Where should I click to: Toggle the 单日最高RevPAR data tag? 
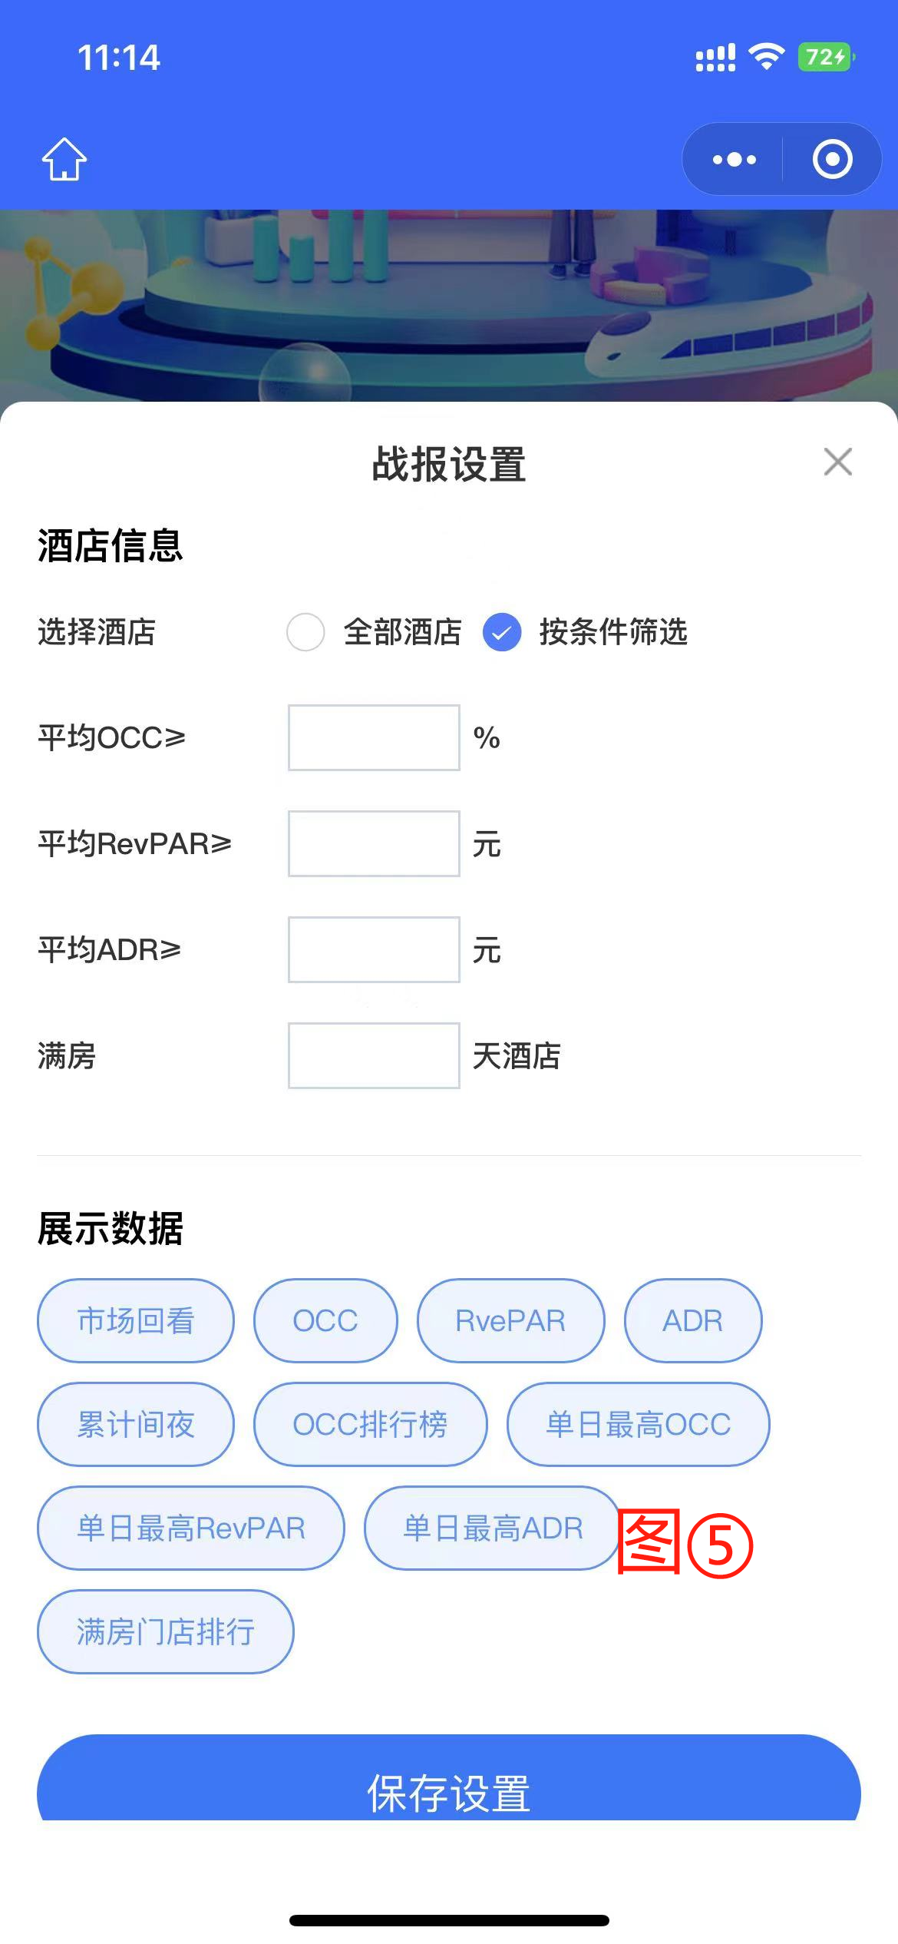coord(191,1528)
